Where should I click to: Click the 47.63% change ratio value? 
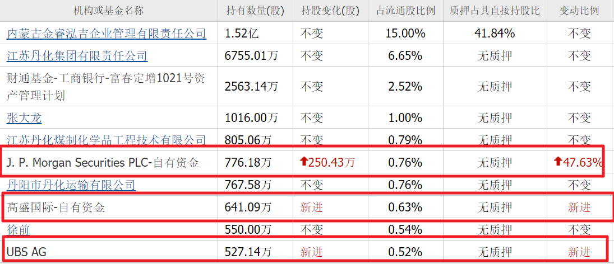[583, 162]
